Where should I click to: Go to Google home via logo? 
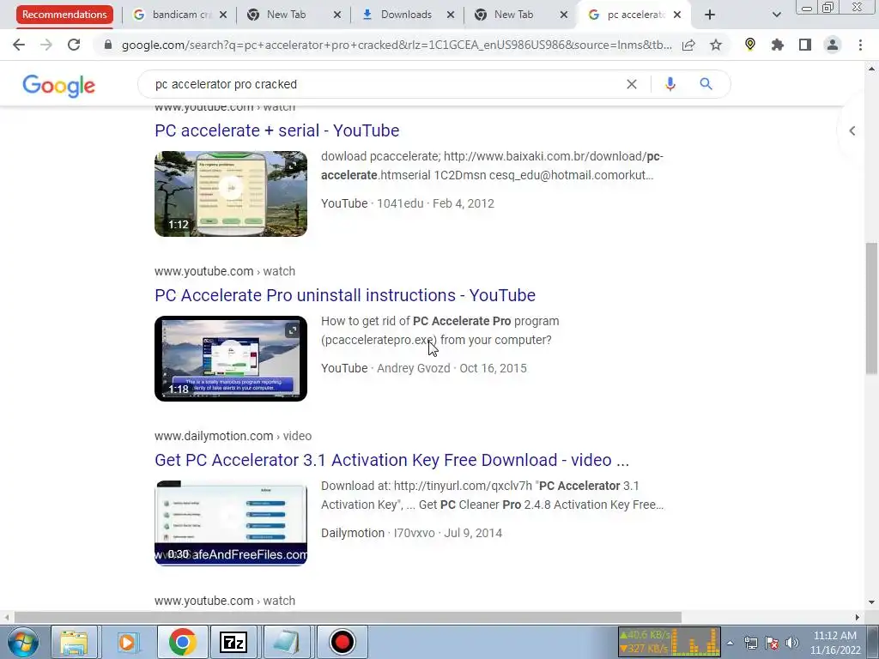coord(59,86)
